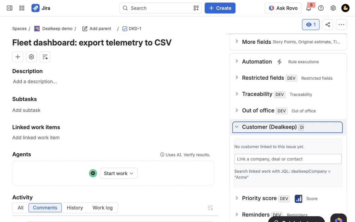Screen dimensions: 355x222
Task: Switch to the History tab
Action: (75, 208)
